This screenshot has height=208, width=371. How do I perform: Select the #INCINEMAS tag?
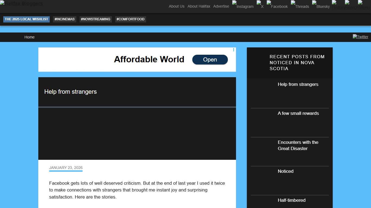coord(65,19)
